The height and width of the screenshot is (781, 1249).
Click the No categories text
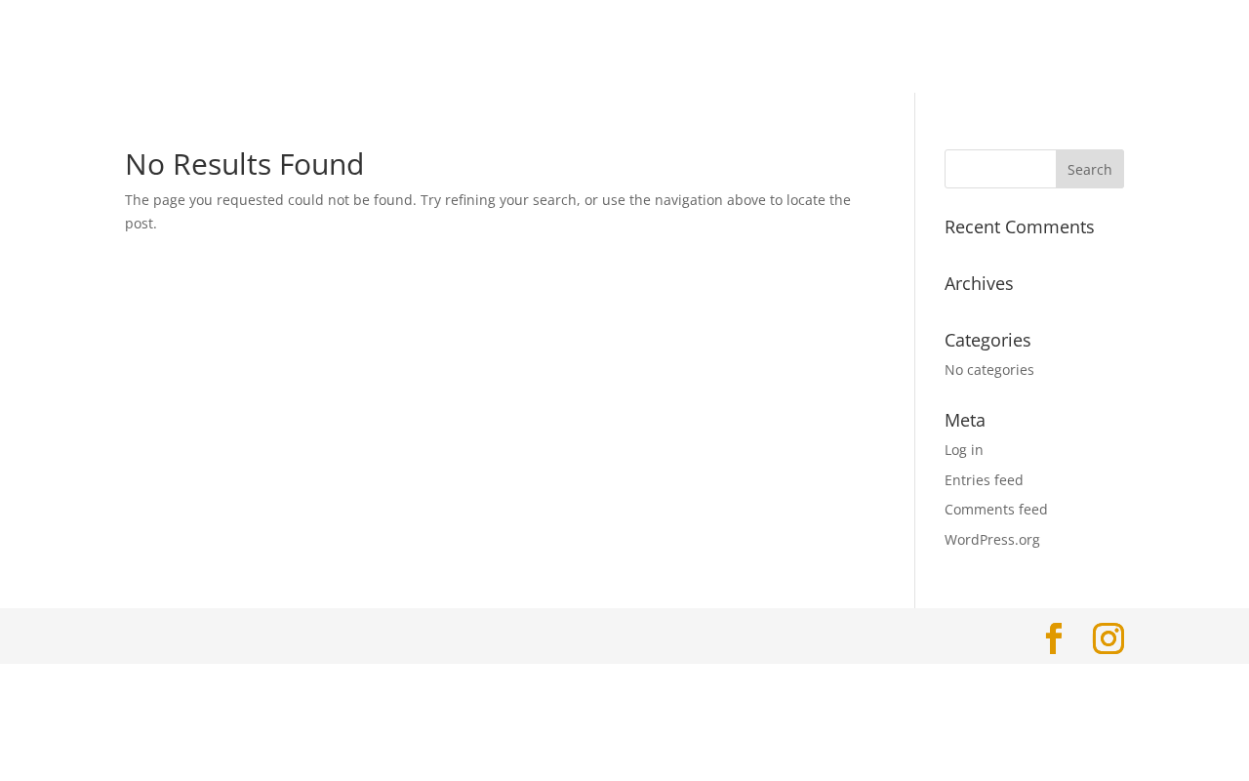pos(988,370)
